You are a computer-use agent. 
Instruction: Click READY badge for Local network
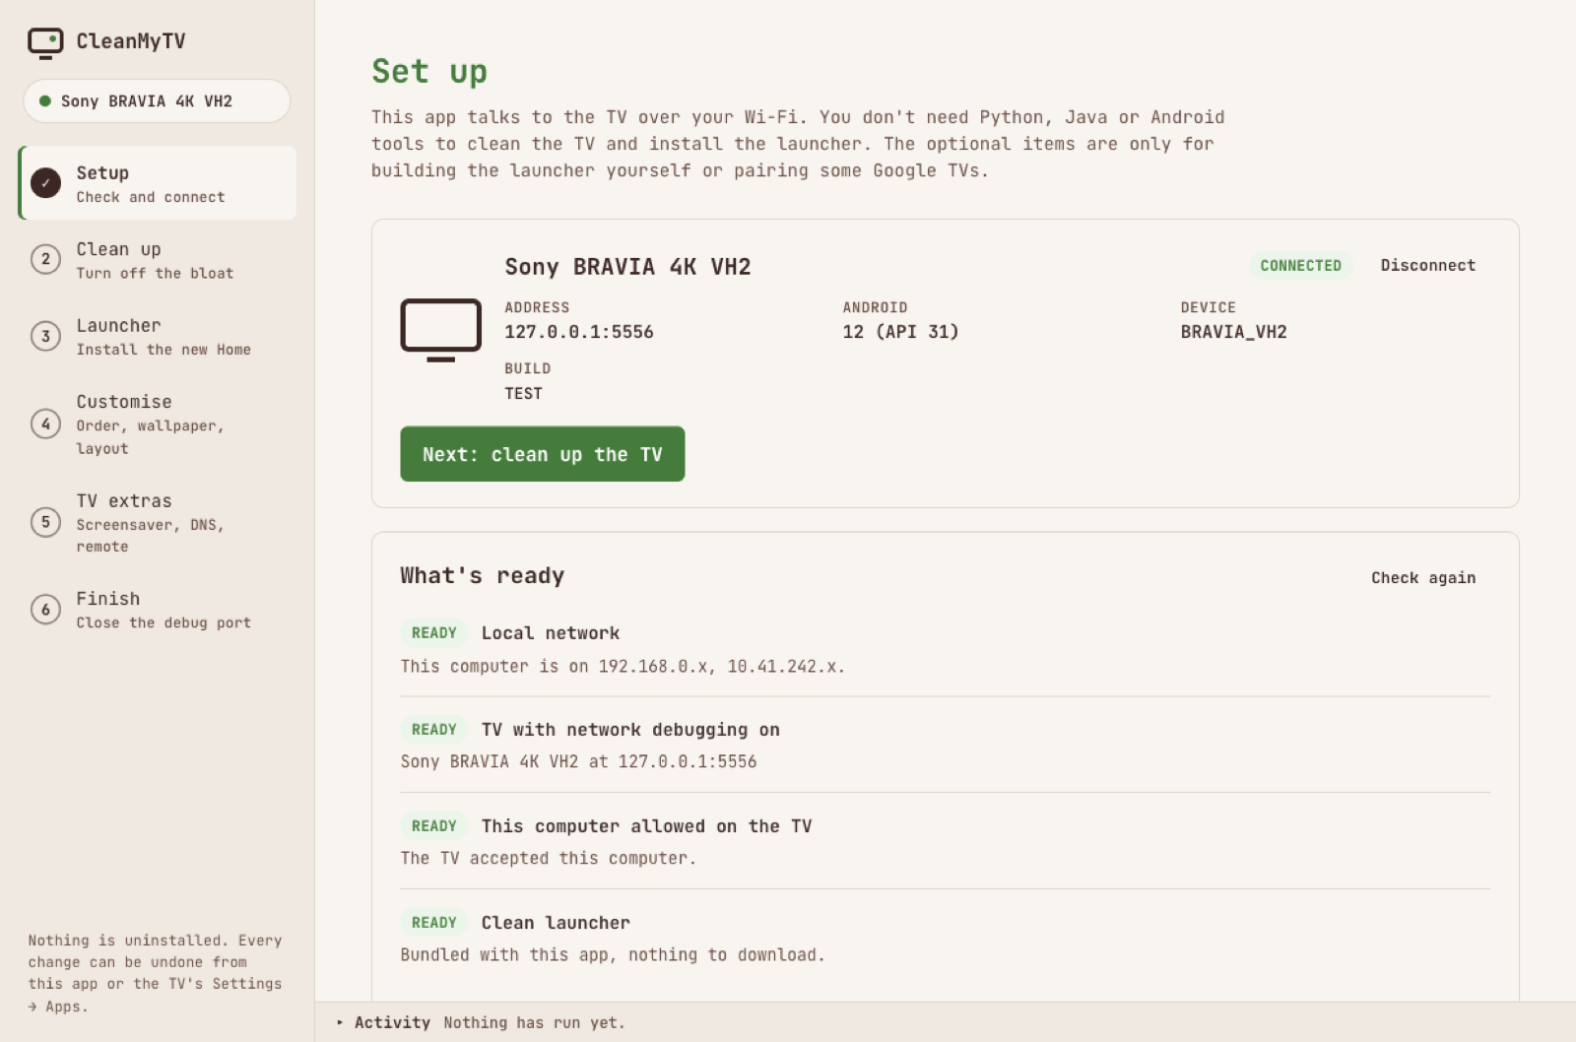coord(433,633)
